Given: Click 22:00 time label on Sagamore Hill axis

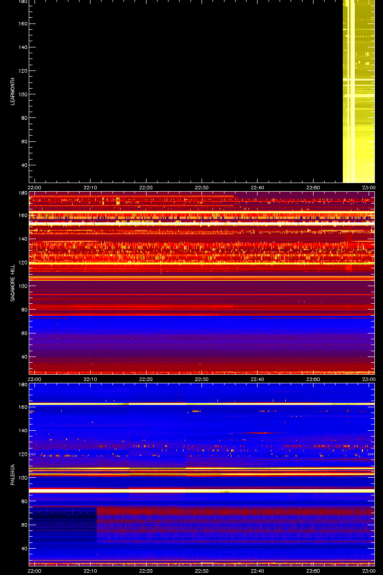Looking at the screenshot, I should click(34, 379).
